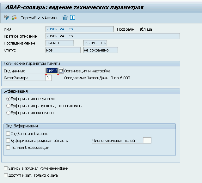Click the КатегРазмера input field
The height and width of the screenshot is (183, 202).
49,78
